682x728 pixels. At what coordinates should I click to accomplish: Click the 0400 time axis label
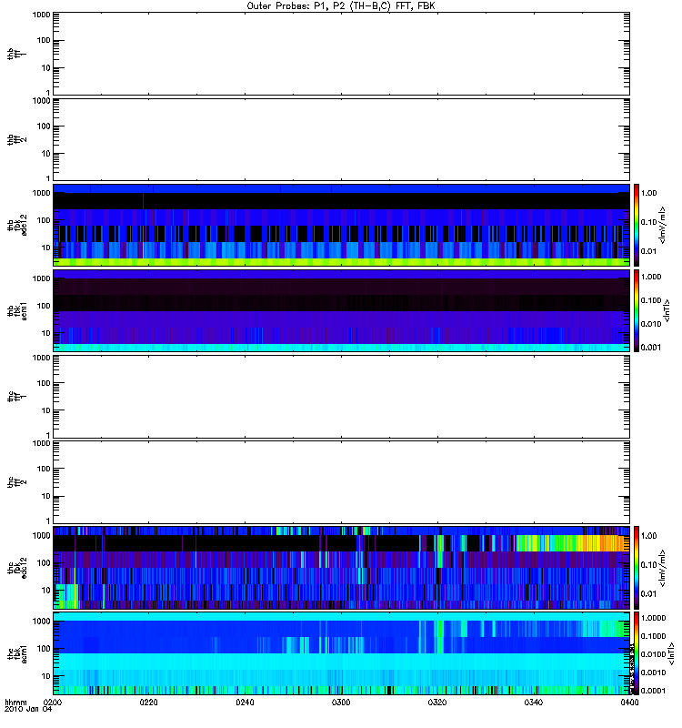(629, 702)
